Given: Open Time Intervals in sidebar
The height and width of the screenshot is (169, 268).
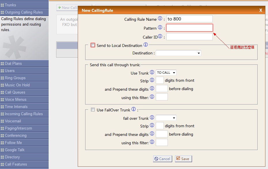Looking at the screenshot, I should tap(24, 107).
